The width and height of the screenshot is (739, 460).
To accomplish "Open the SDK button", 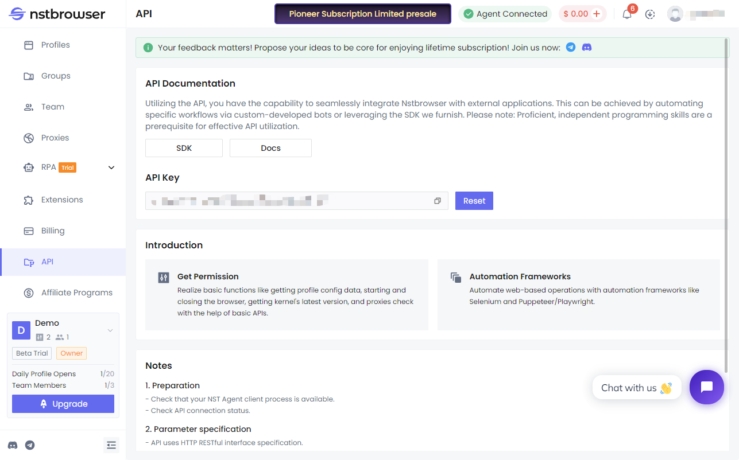I will click(x=184, y=148).
